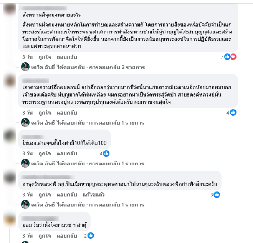The width and height of the screenshot is (253, 243).
Task: Like the สังฆทานมีจุดมุ่งหมายอะไร comment via ถูกใจ
Action: pos(45,57)
